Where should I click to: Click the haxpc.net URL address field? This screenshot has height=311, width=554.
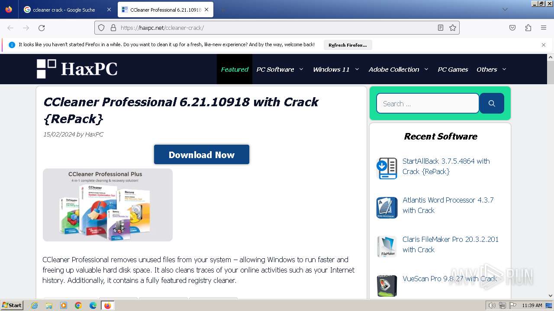[276, 28]
